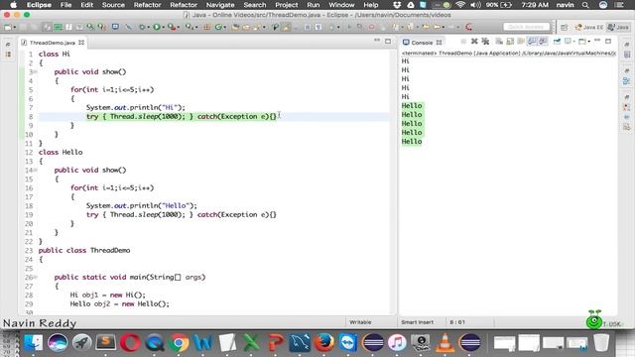Run the program with green Run icon

pyautogui.click(x=157, y=27)
